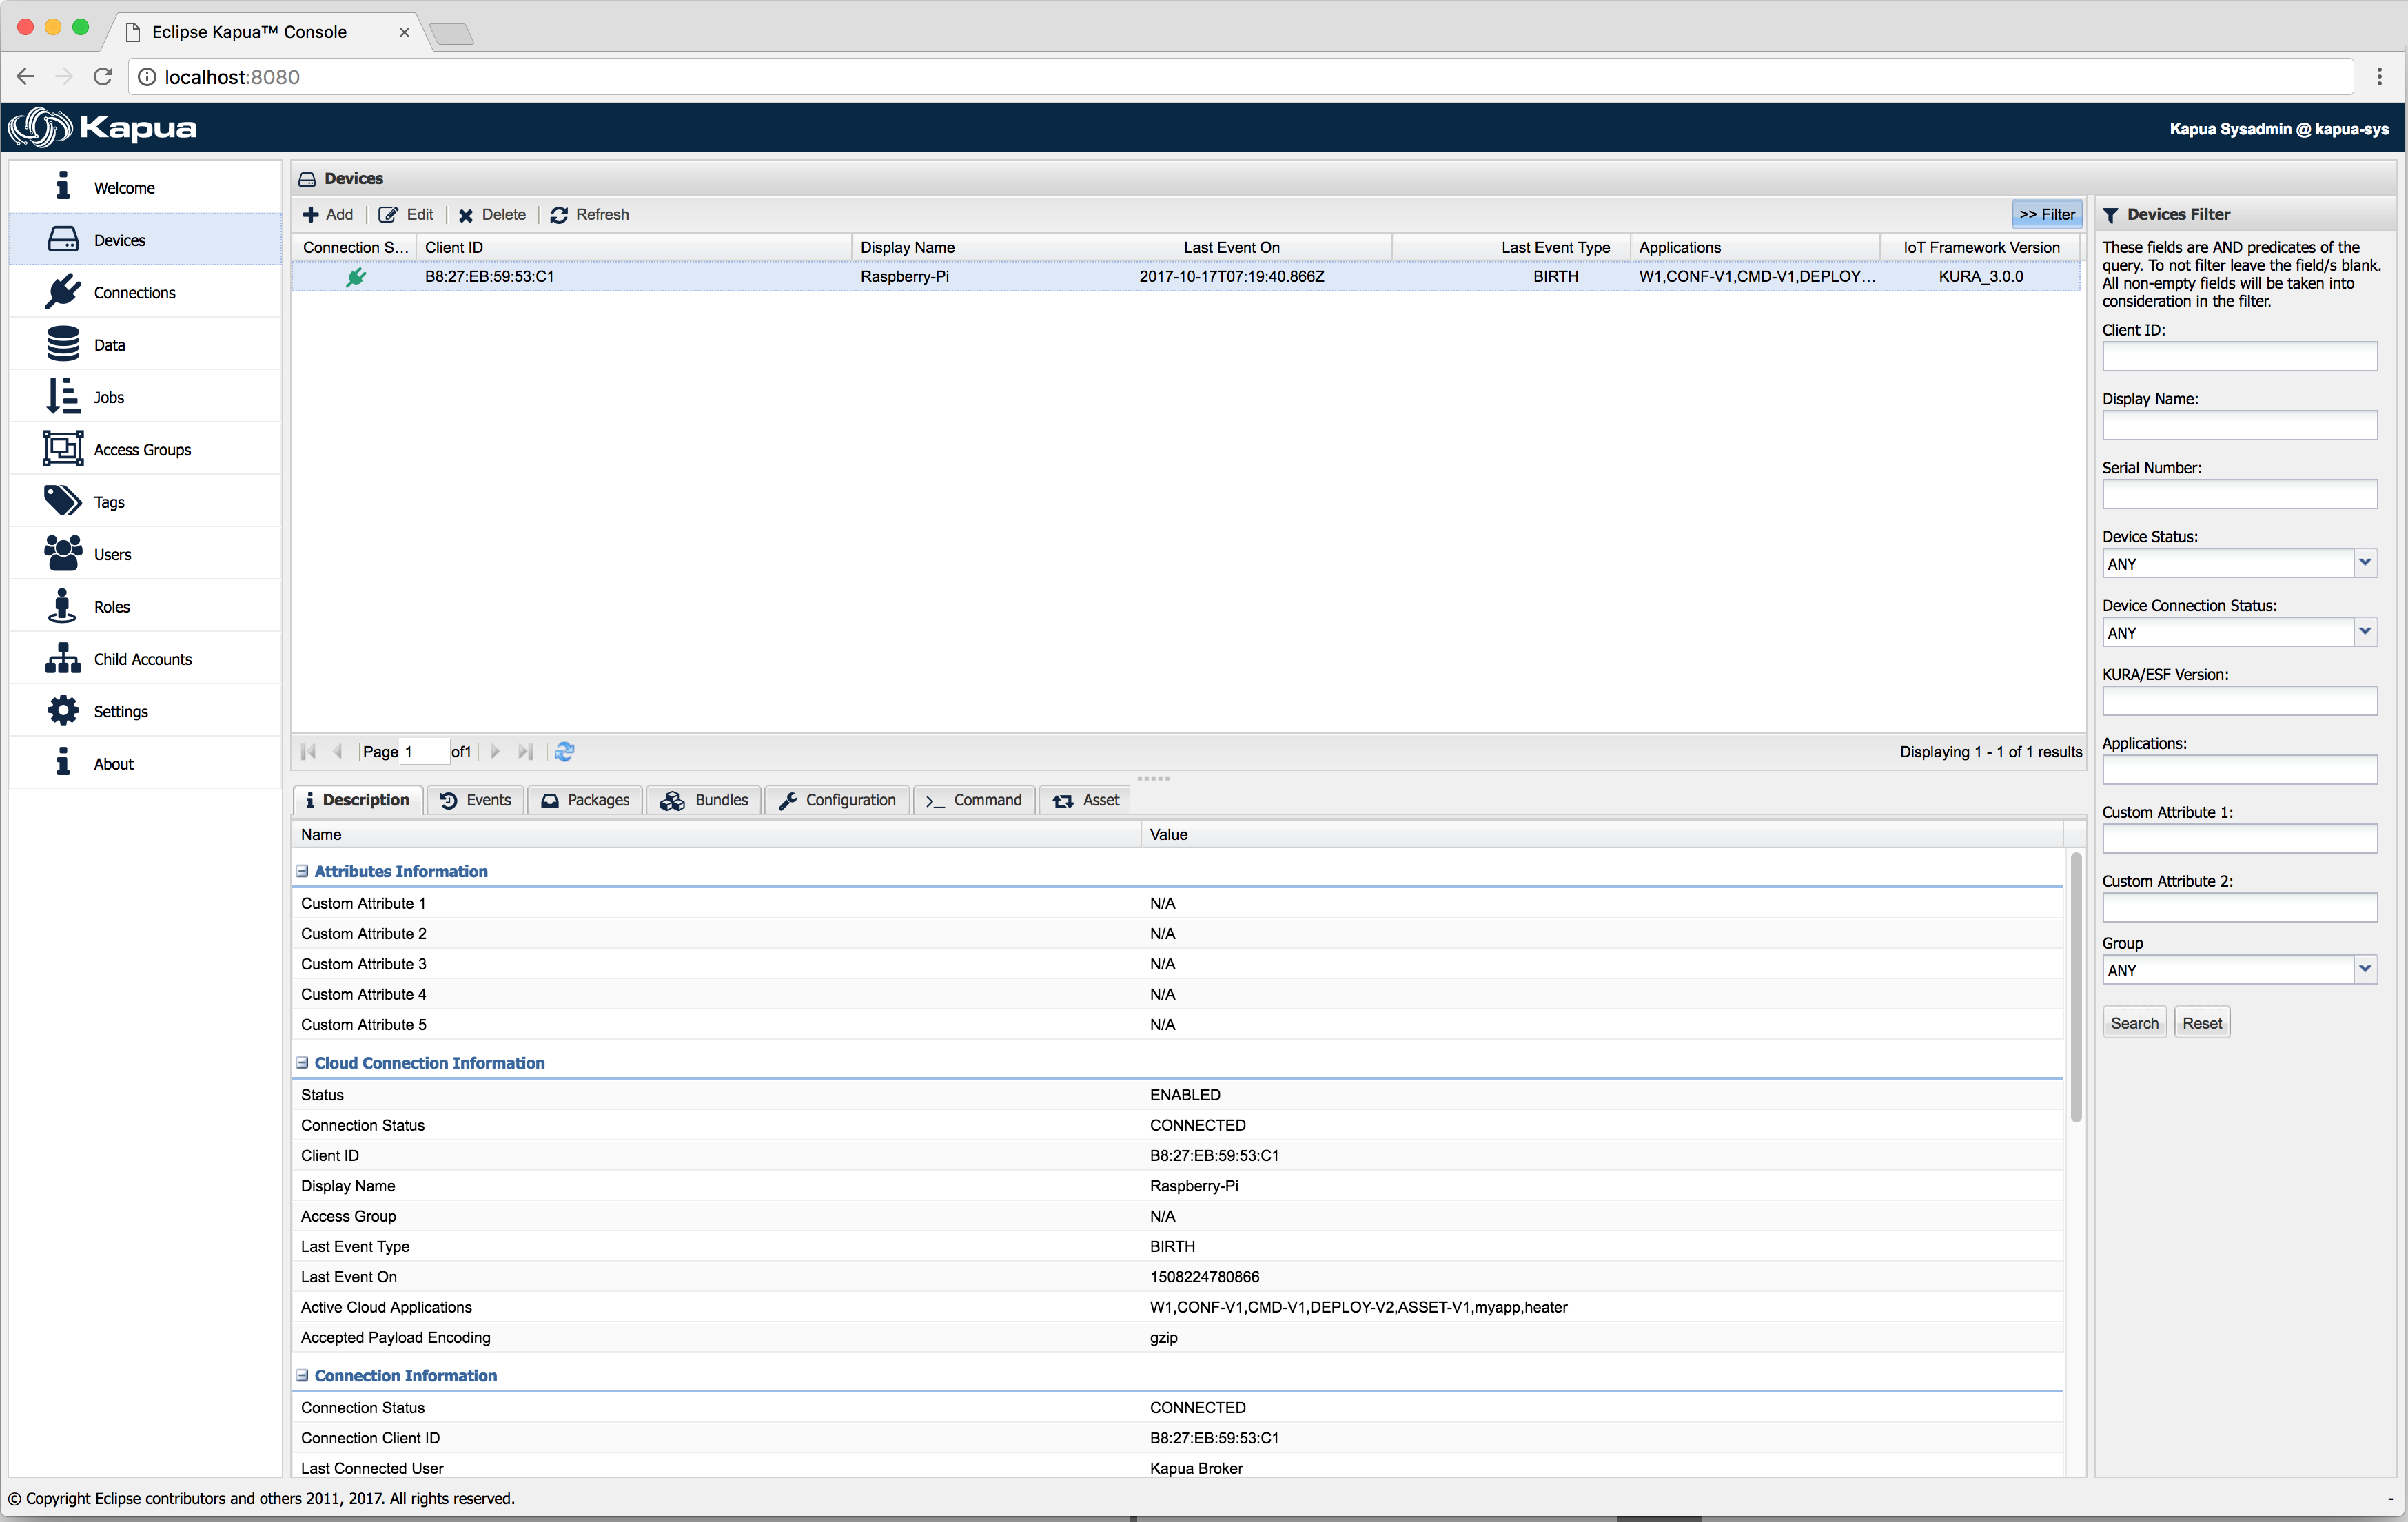Close the Eclipse Kapua Console browser tab
This screenshot has width=2408, height=1522.
click(404, 32)
